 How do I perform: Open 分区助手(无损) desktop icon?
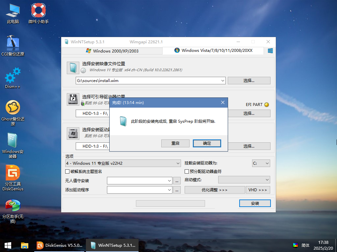click(13, 211)
